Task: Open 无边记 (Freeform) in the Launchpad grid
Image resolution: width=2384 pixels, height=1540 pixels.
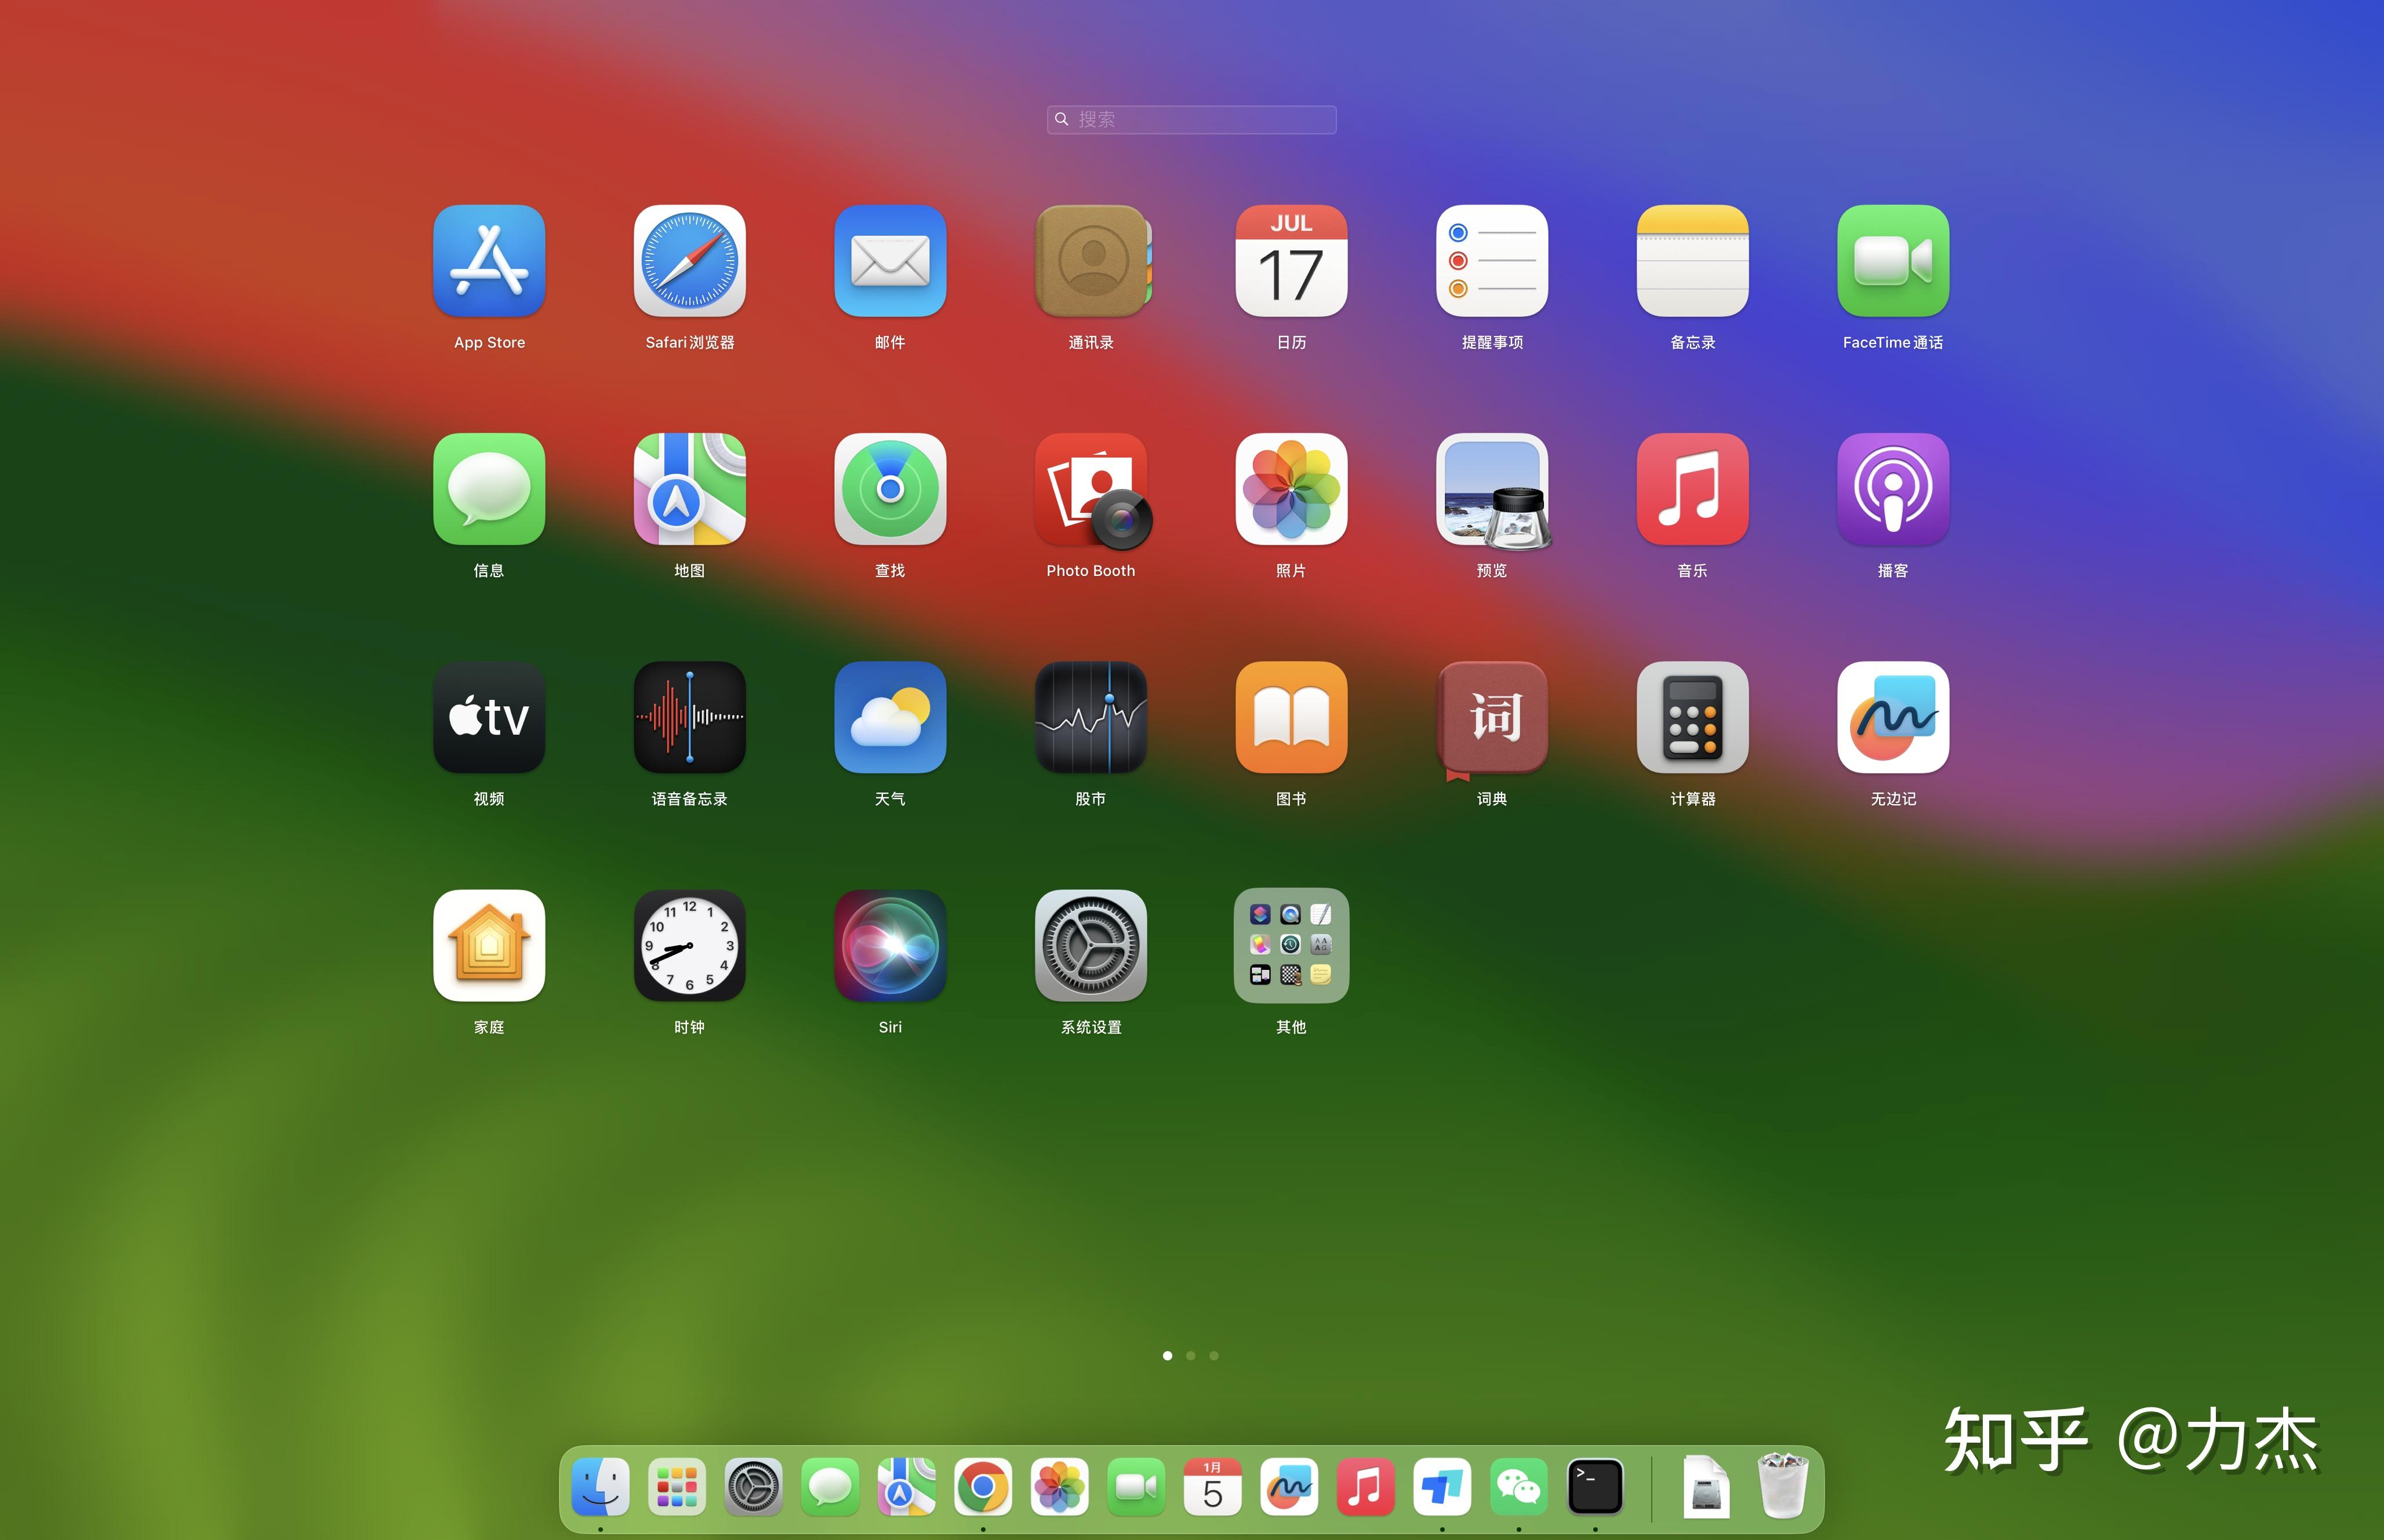Action: coord(1893,717)
